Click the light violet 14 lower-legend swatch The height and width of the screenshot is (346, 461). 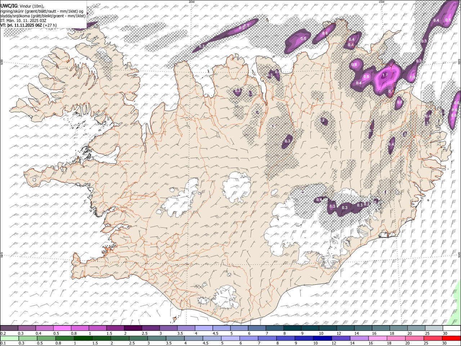[359, 338]
